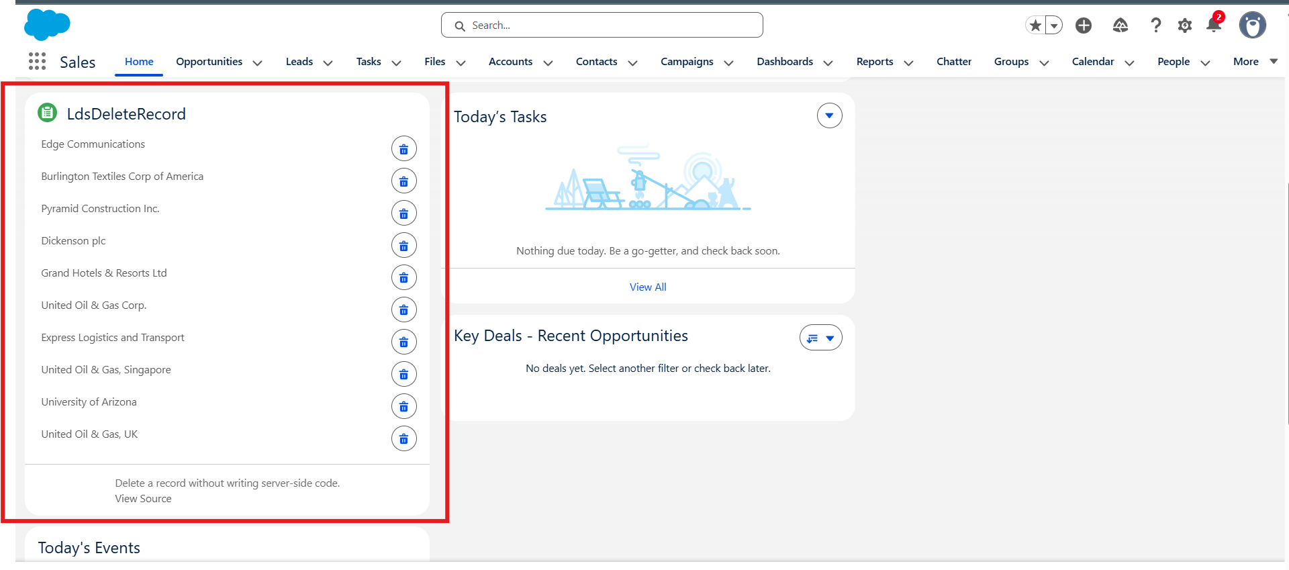Open Global Actions plus icon
1289x570 pixels.
click(1084, 26)
